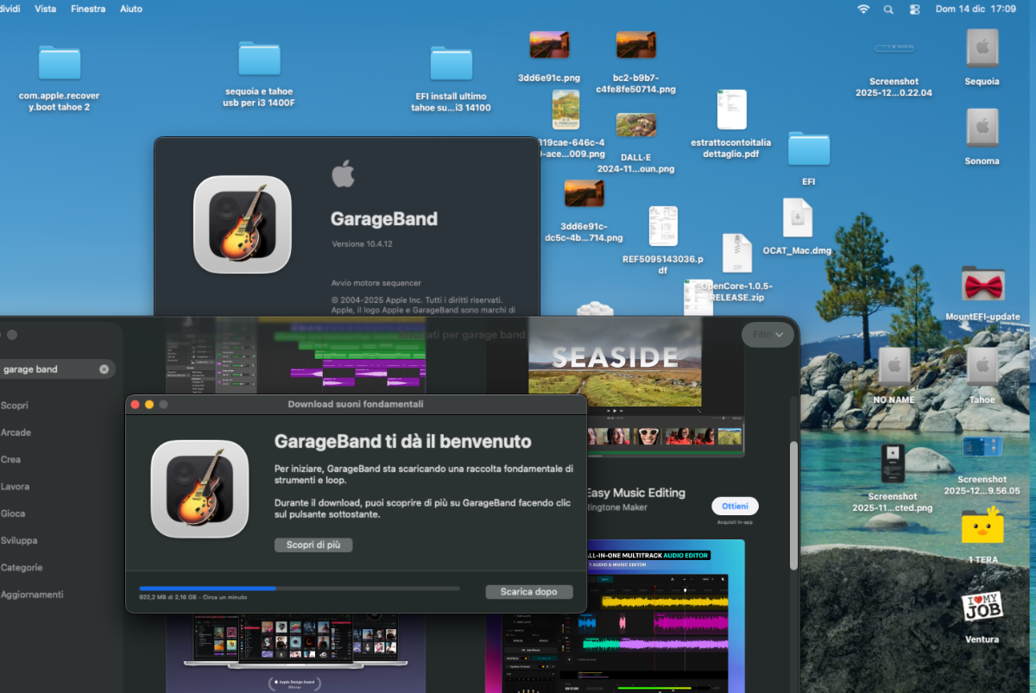1036x693 pixels.
Task: Click the download progress bar
Action: click(299, 589)
